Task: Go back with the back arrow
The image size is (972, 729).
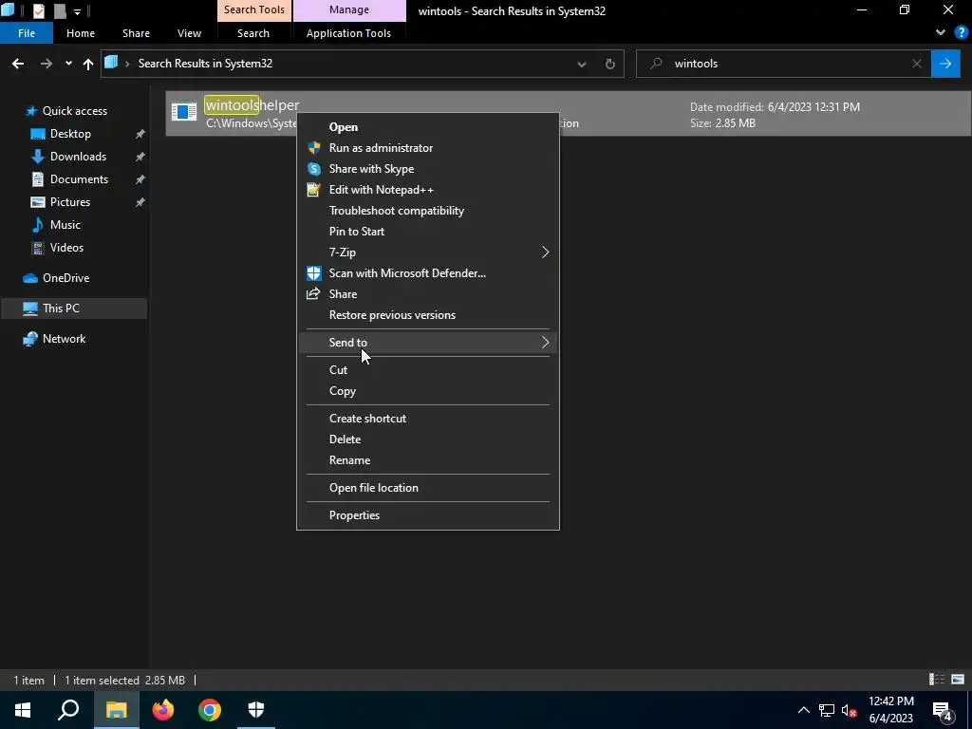Action: click(x=18, y=64)
